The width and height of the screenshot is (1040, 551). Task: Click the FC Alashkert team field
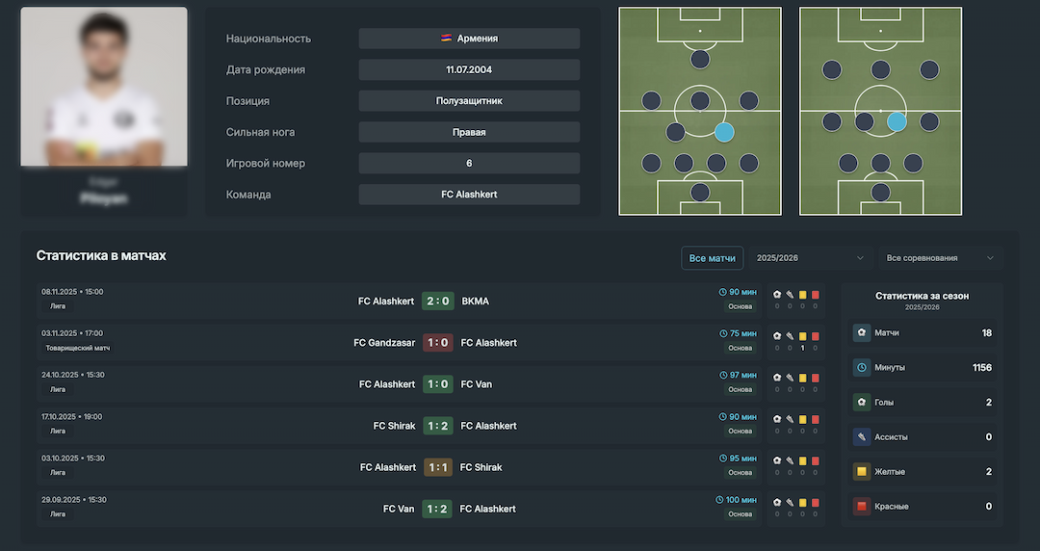point(469,195)
